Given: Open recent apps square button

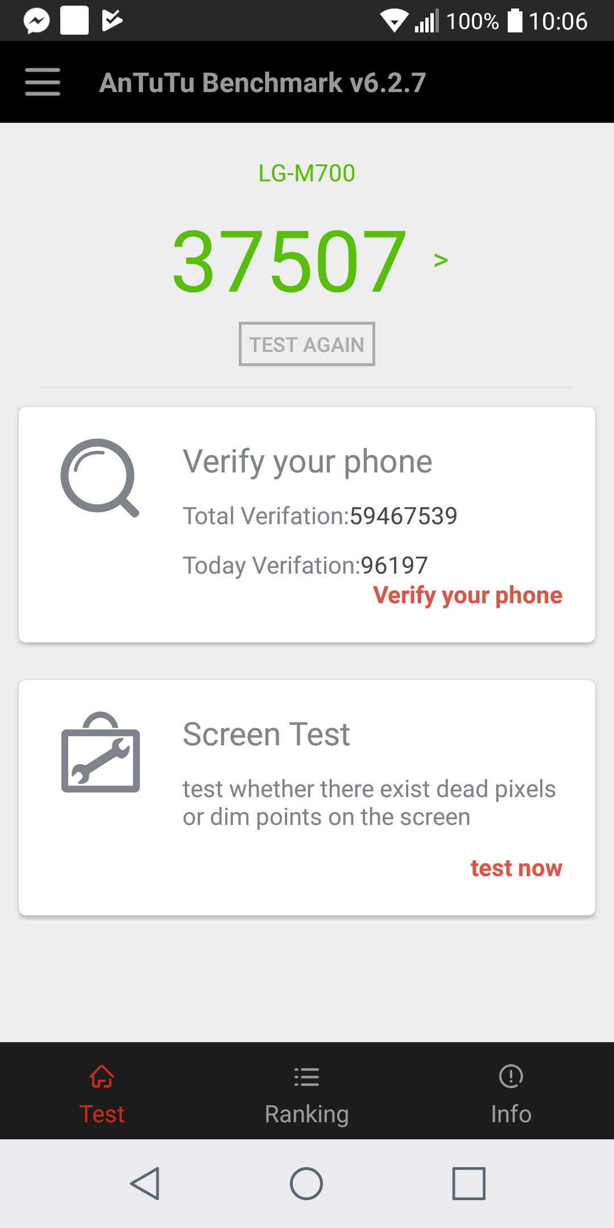Looking at the screenshot, I should click(468, 1184).
